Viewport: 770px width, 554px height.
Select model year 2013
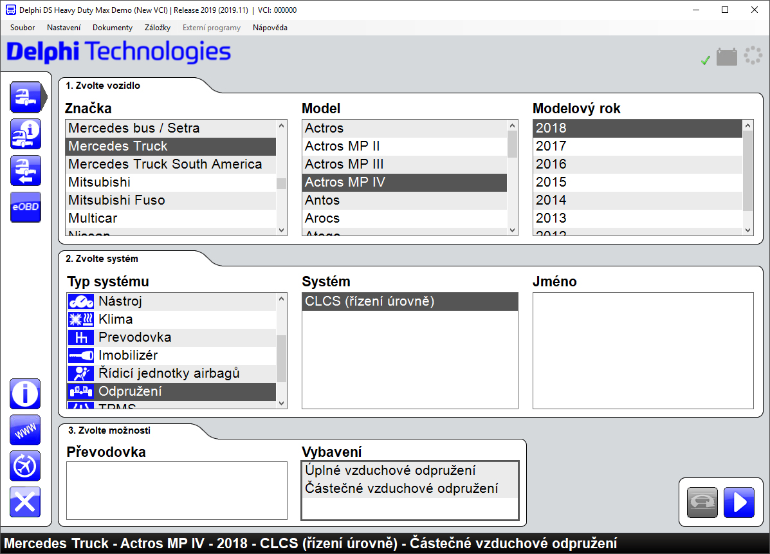(638, 219)
